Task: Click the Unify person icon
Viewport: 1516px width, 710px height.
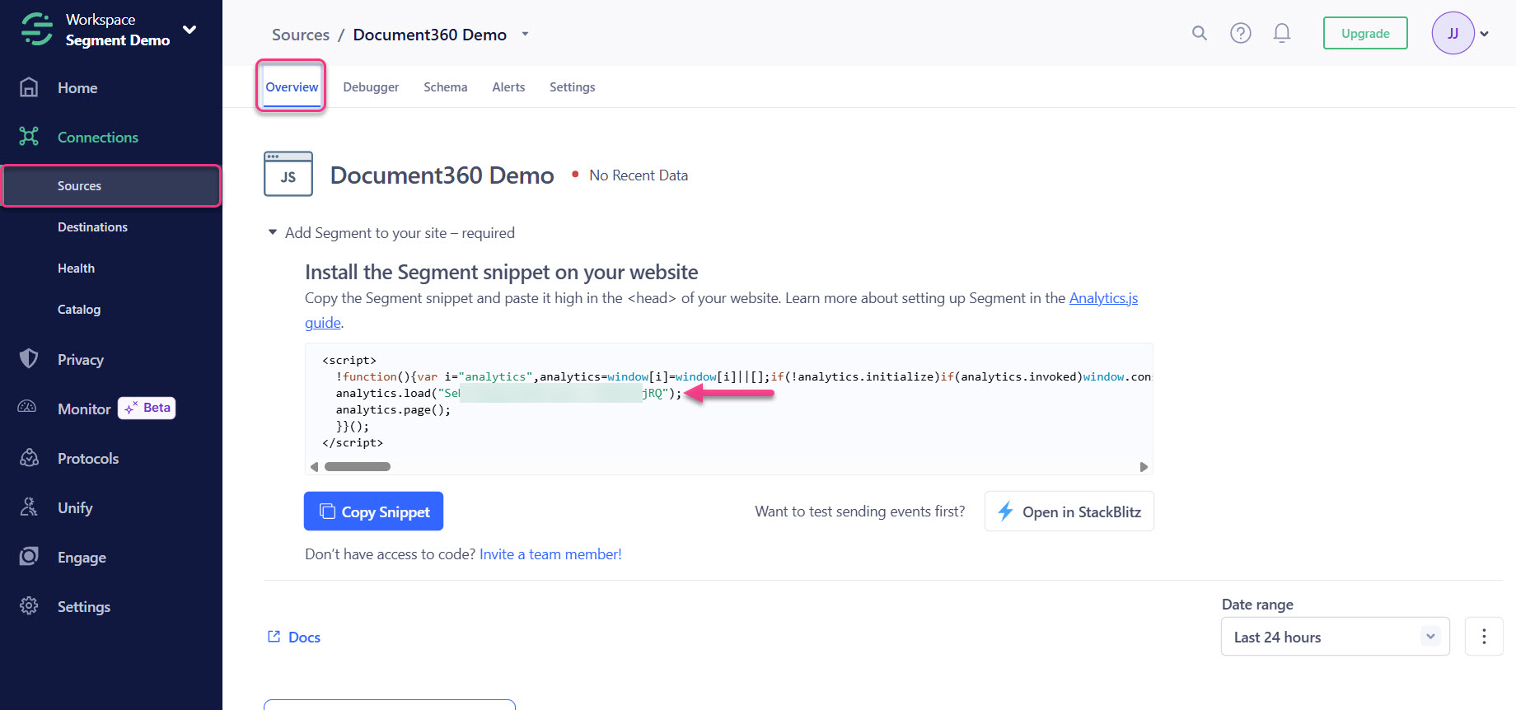Action: tap(29, 507)
